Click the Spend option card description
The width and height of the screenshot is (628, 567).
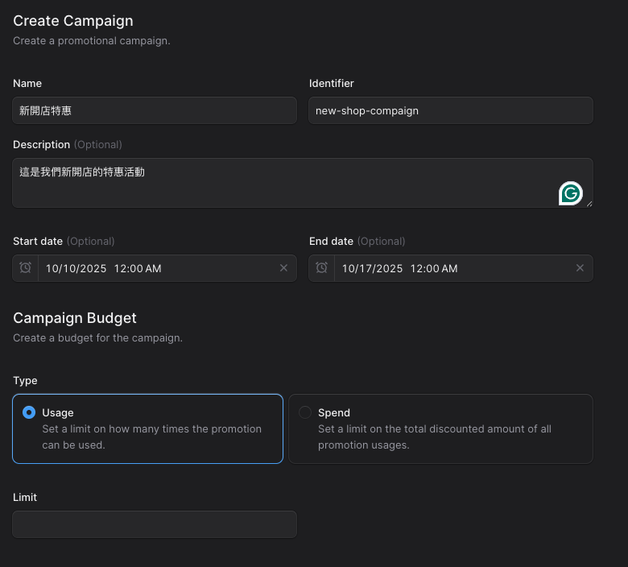[x=435, y=437]
